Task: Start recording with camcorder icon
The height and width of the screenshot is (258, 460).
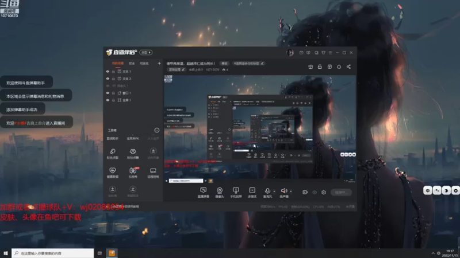Action: (305, 192)
